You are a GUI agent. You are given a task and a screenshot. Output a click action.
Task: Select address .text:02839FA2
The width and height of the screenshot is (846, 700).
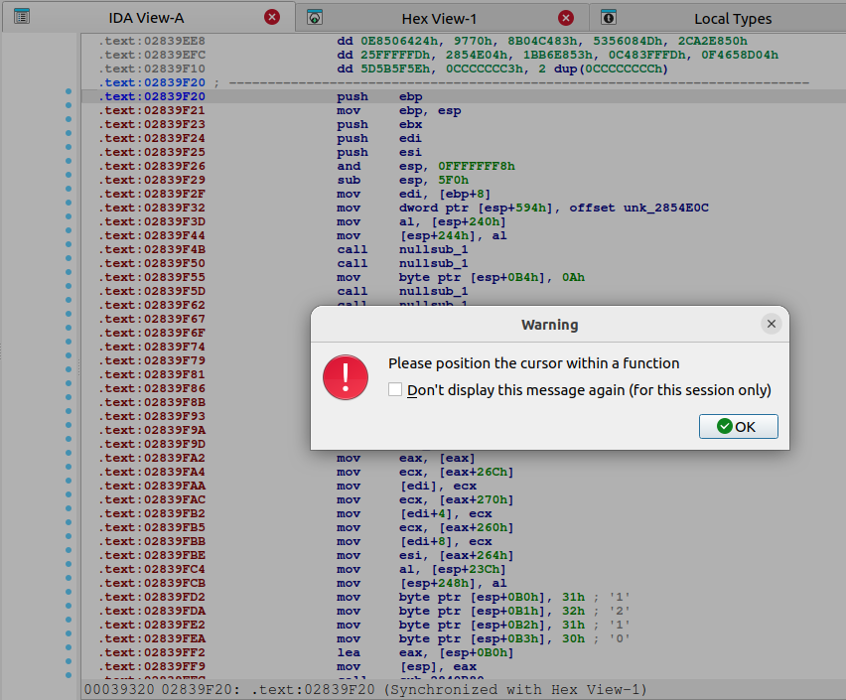(x=152, y=458)
